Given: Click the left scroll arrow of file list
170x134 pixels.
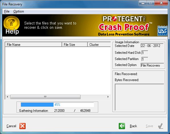Looking at the screenshot, I should tap(7, 97).
